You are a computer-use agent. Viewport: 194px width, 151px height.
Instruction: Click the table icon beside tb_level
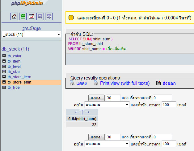click(4, 66)
